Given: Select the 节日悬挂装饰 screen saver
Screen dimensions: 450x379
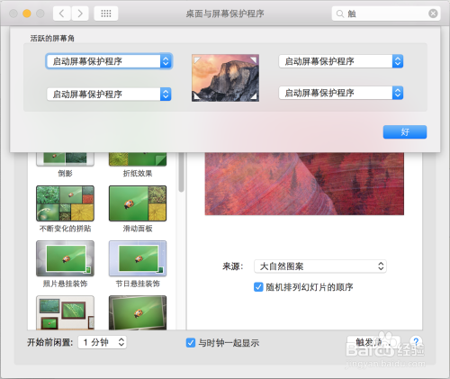Looking at the screenshot, I should (x=138, y=258).
